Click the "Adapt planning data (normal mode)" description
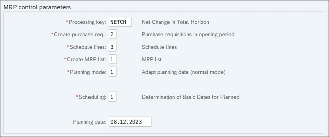Screen dimensions: 329x137 (x=183, y=72)
